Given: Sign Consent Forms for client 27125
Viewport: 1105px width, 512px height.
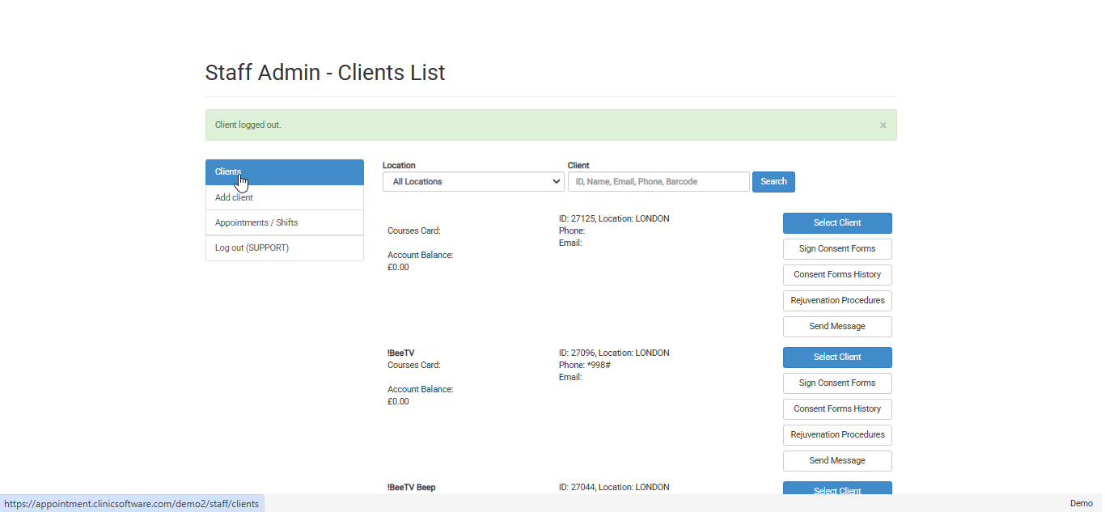Looking at the screenshot, I should tap(837, 249).
